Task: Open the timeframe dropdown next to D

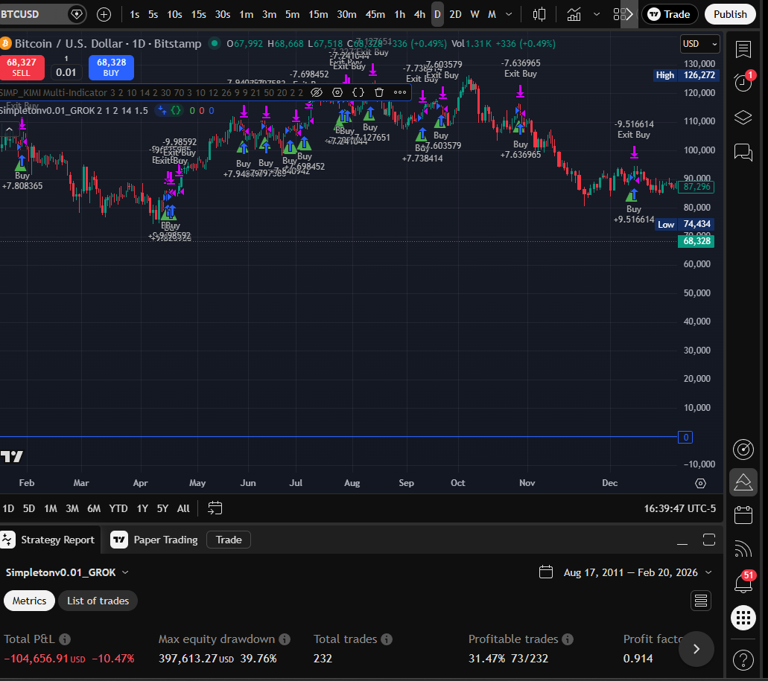Action: (x=510, y=14)
